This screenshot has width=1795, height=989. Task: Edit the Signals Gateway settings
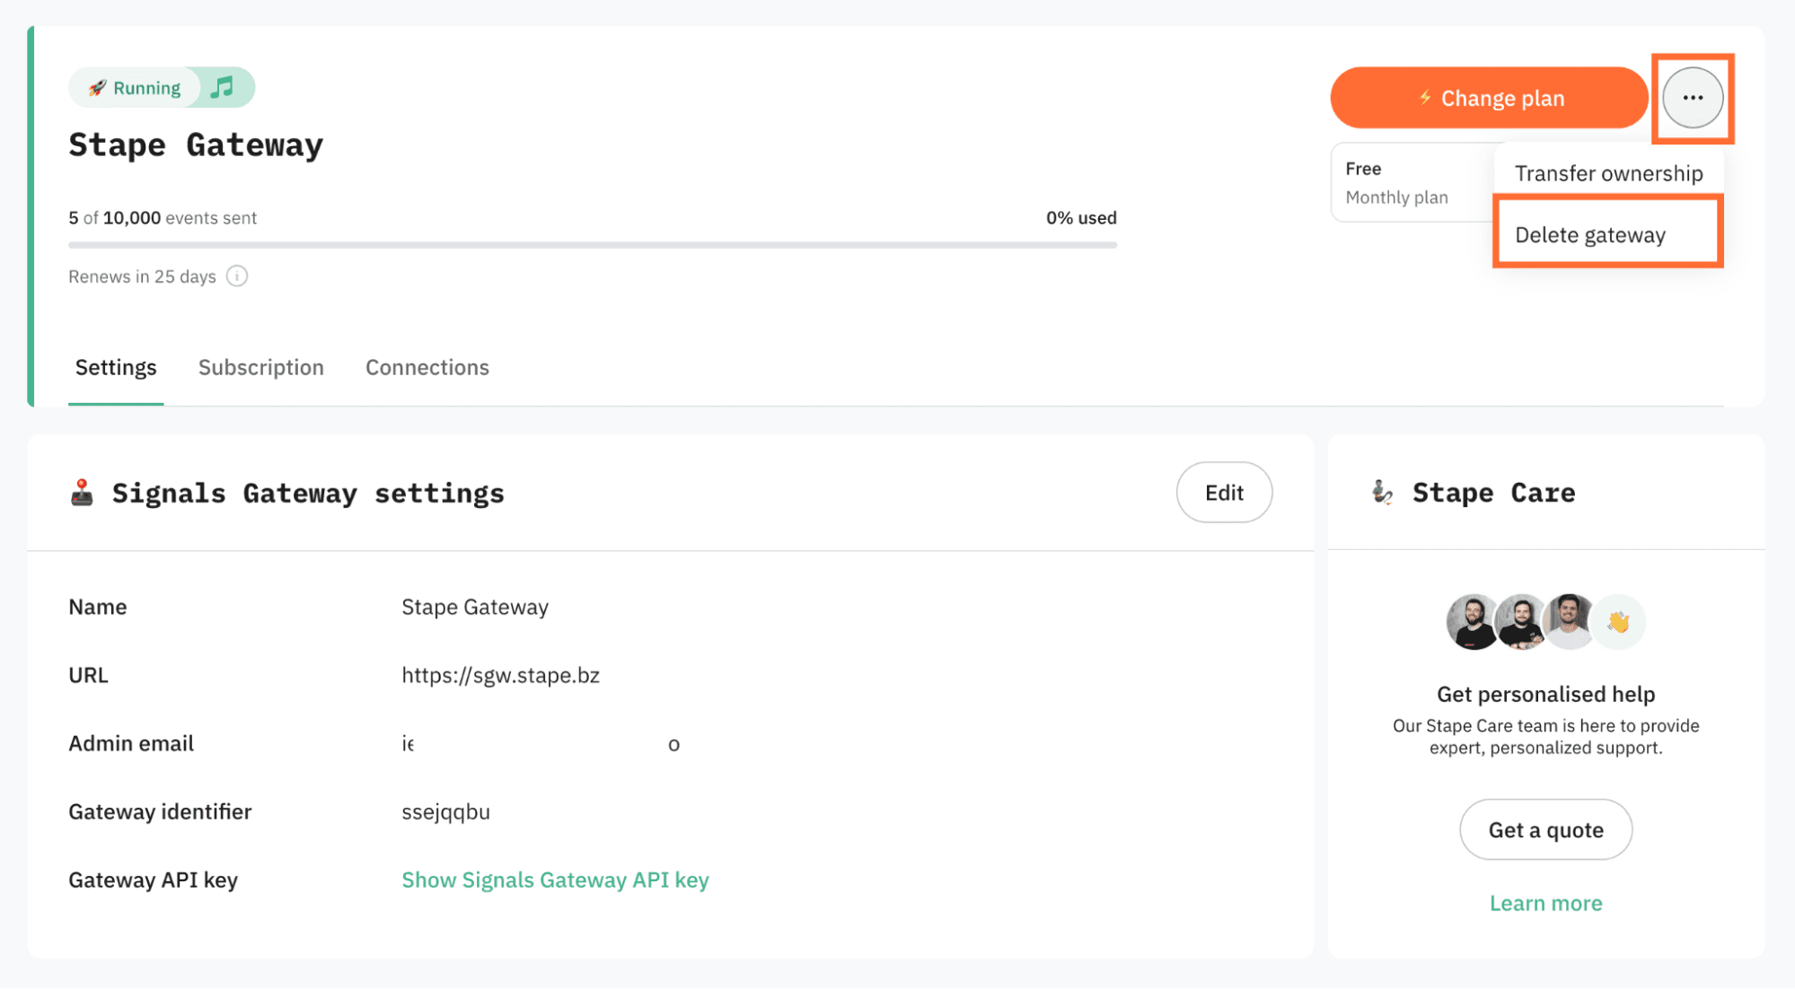1224,493
